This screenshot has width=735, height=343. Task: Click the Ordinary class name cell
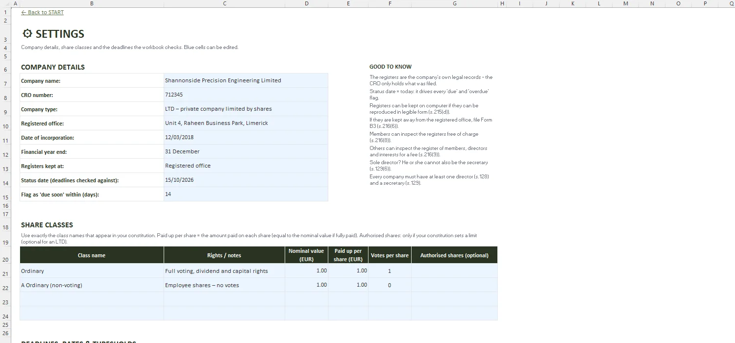coord(92,271)
